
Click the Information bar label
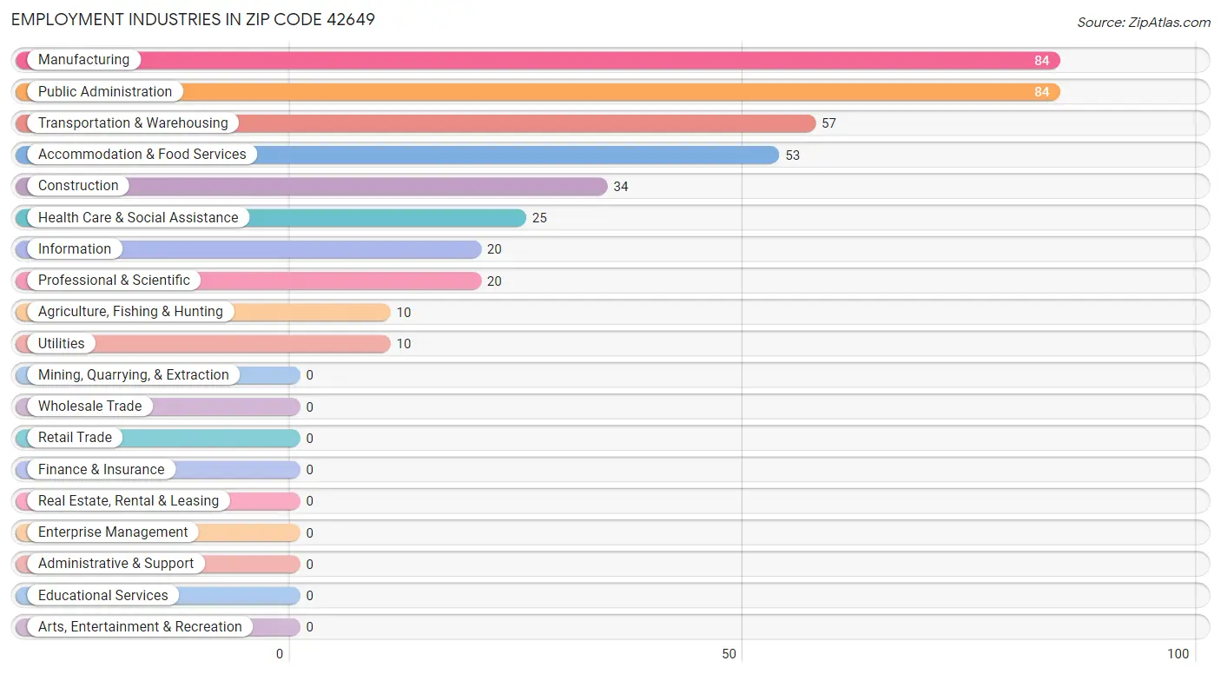(75, 249)
